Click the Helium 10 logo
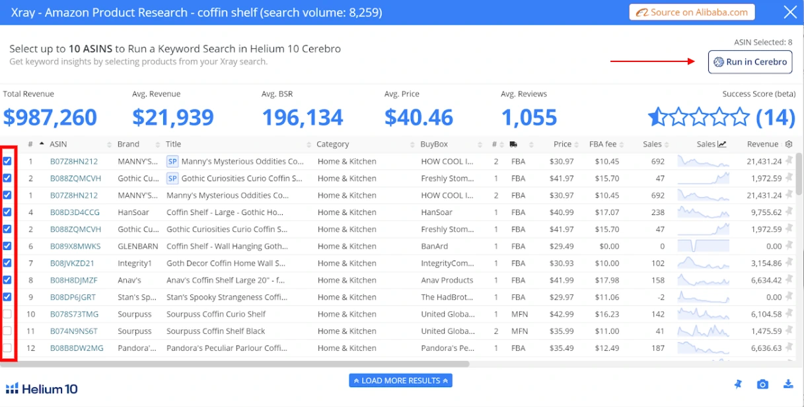804x407 pixels. (42, 389)
